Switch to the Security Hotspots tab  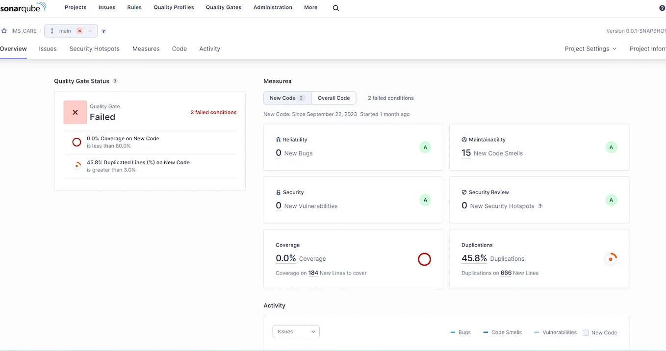pos(94,49)
